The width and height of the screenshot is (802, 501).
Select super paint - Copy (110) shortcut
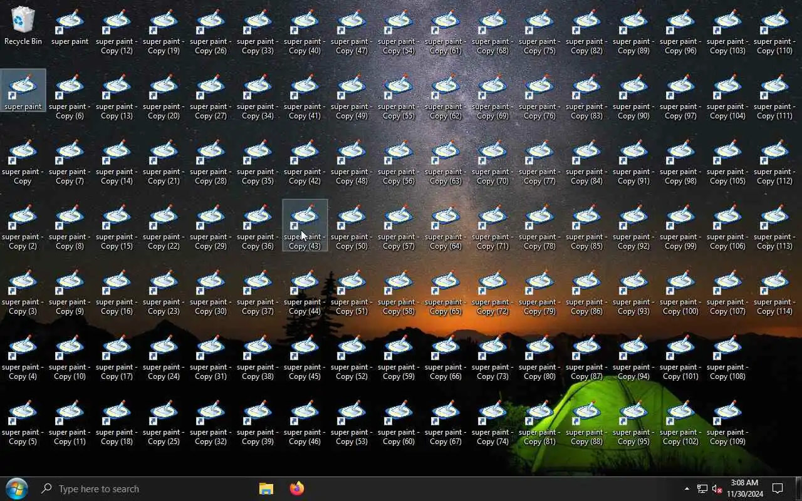pos(775,31)
